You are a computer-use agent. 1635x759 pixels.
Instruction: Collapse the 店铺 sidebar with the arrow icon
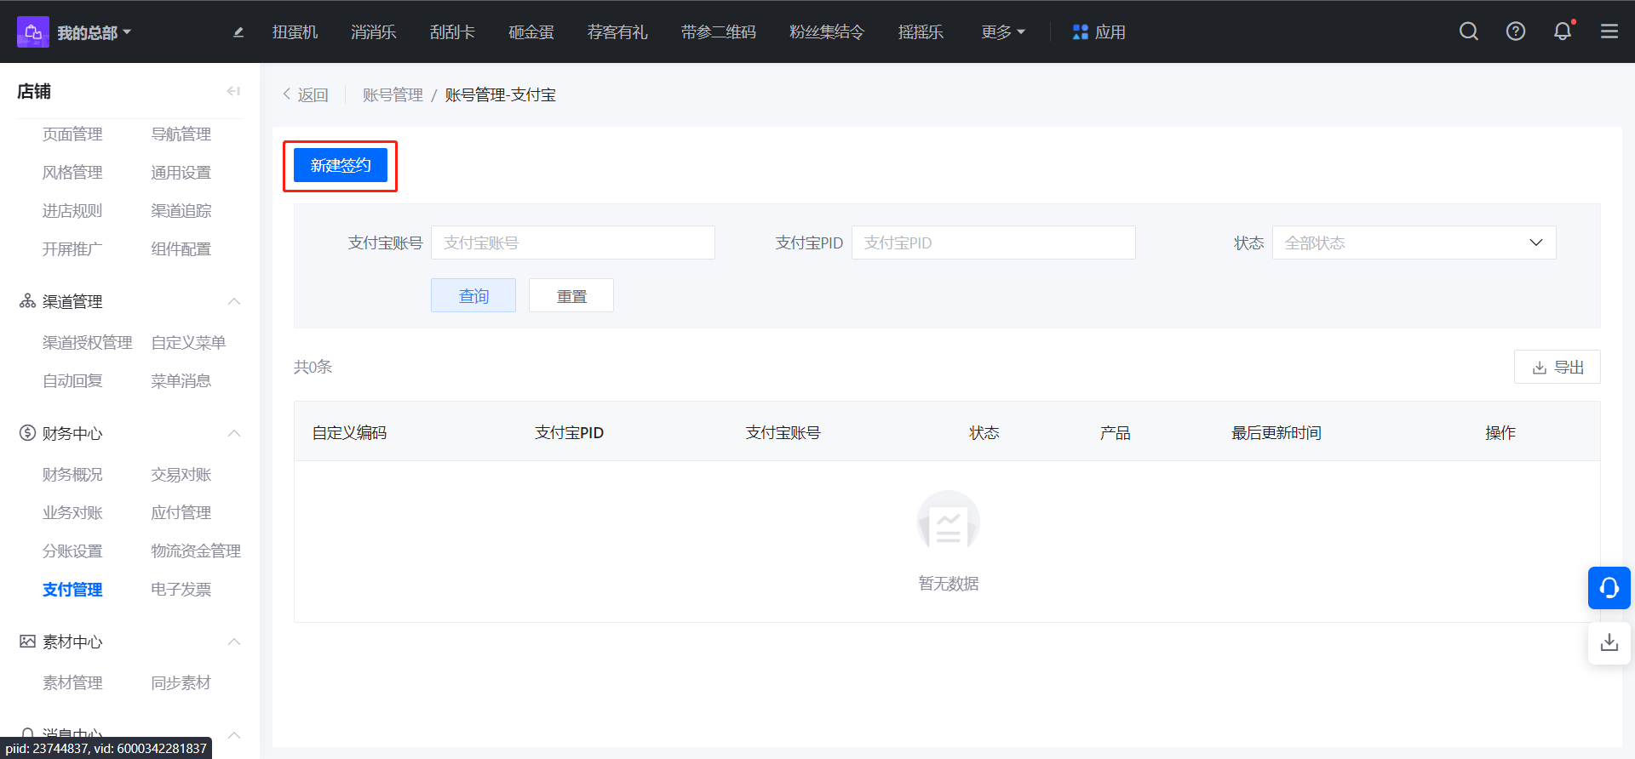[233, 91]
